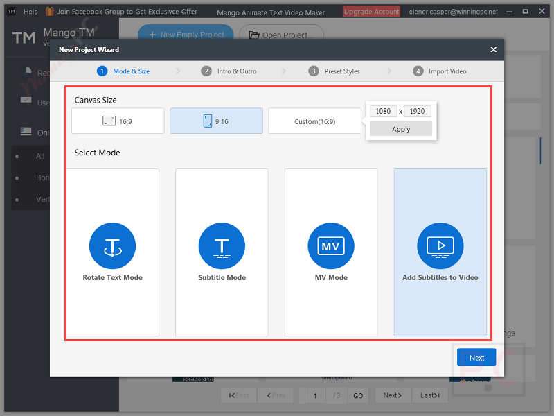Click the canvas height field 1920
This screenshot has height=416, width=554.
418,111
